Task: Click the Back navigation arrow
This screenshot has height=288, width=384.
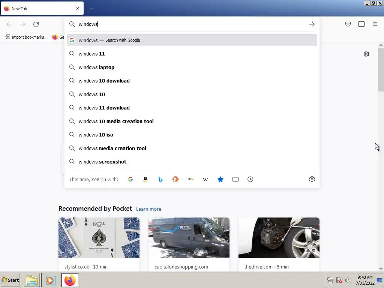Action: pyautogui.click(x=9, y=24)
